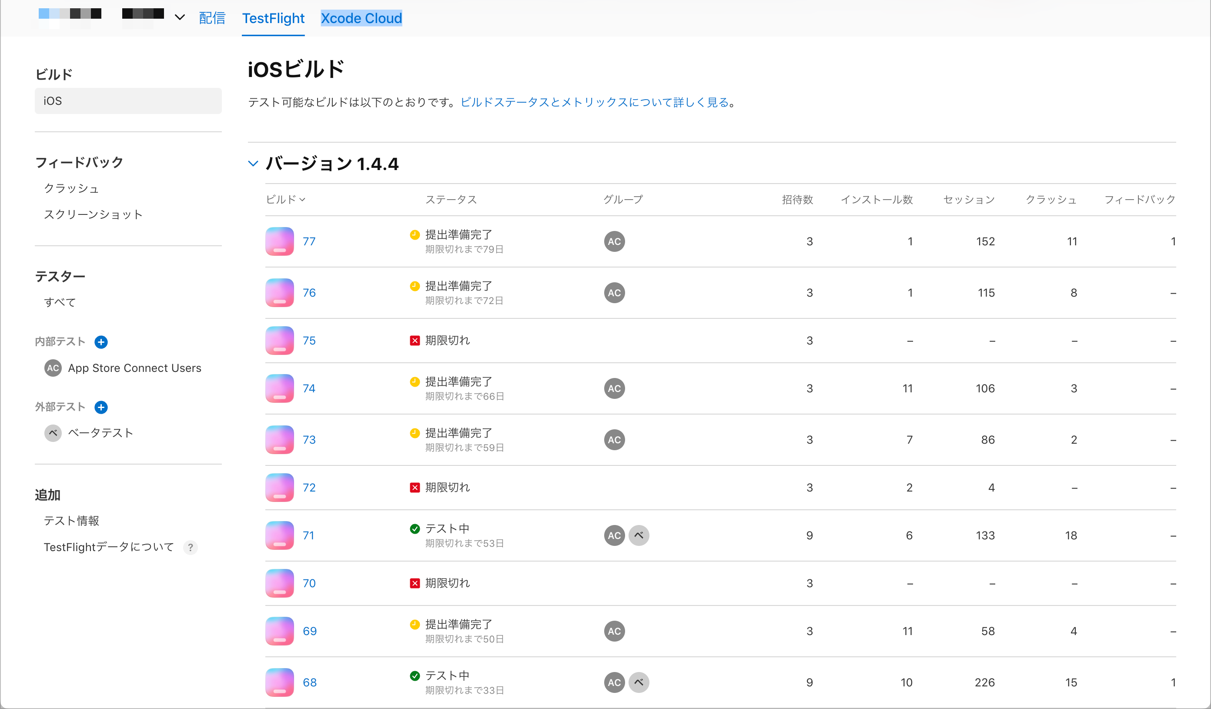Select テスト情報 in the sidebar
This screenshot has width=1211, height=709.
point(71,520)
